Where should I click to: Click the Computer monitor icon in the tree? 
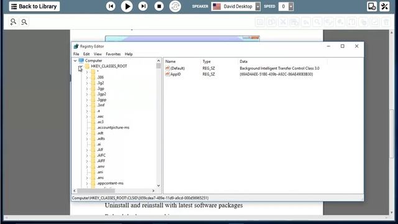(81, 60)
